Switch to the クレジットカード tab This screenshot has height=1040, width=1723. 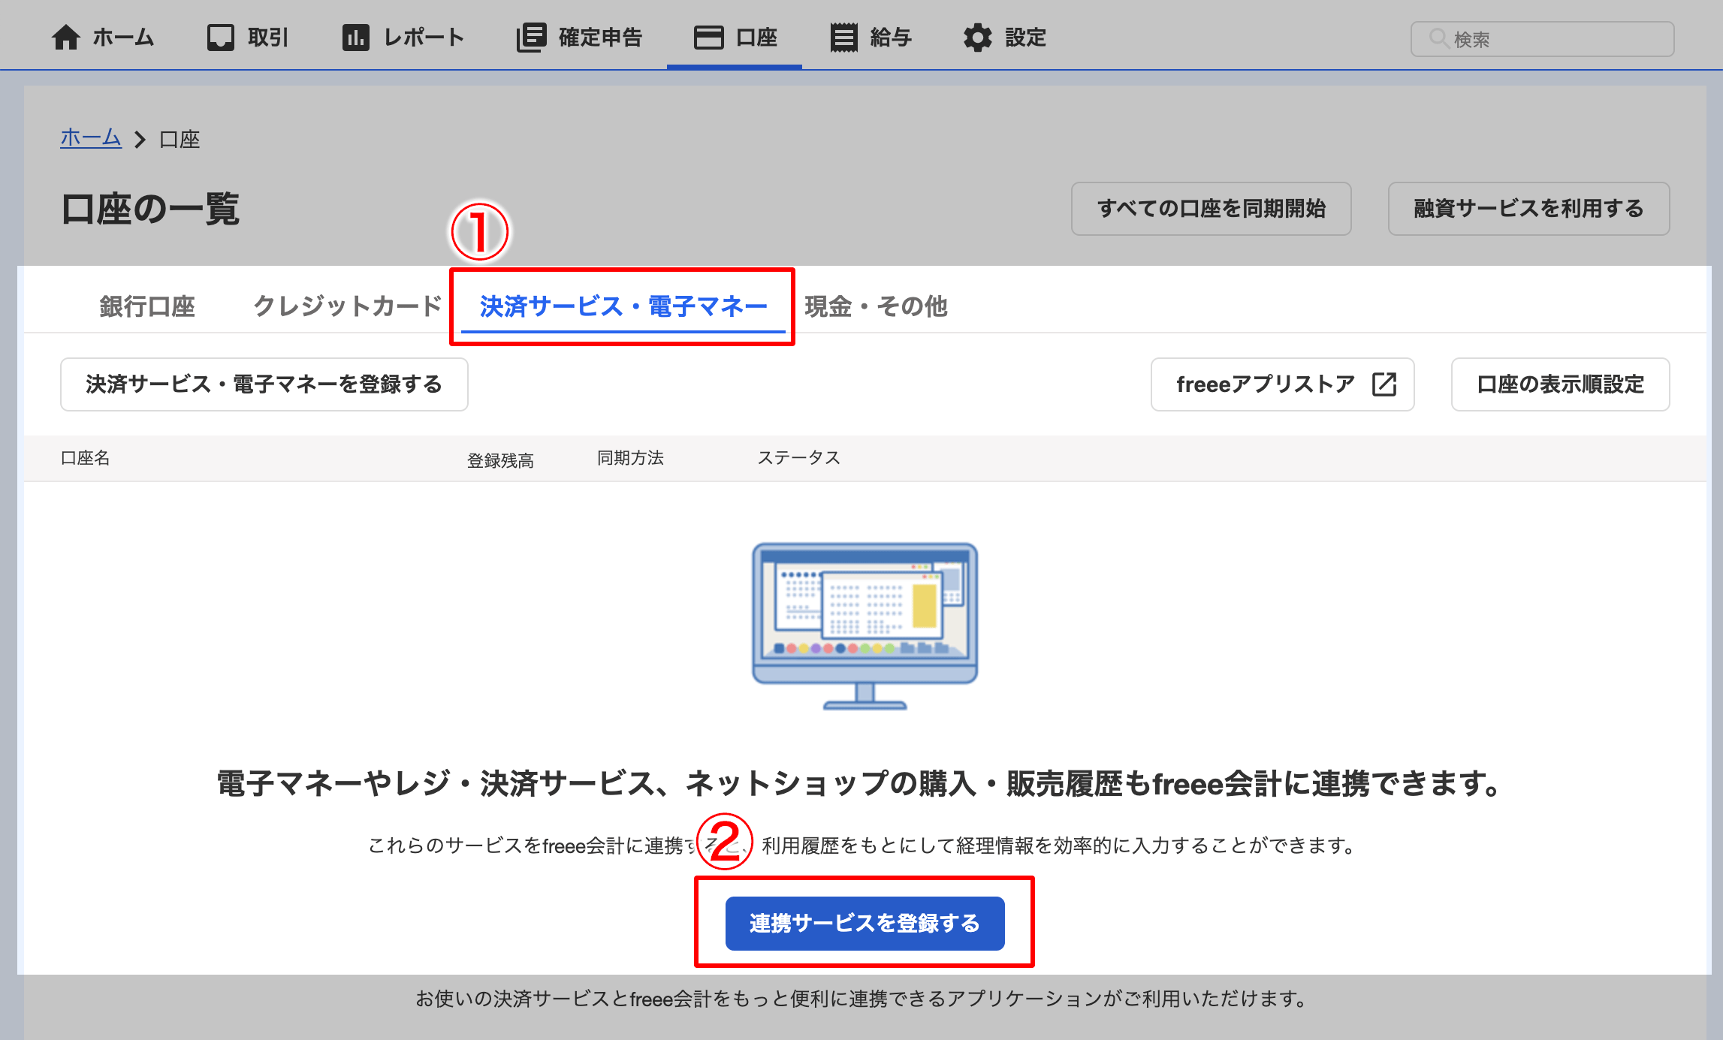pyautogui.click(x=348, y=306)
